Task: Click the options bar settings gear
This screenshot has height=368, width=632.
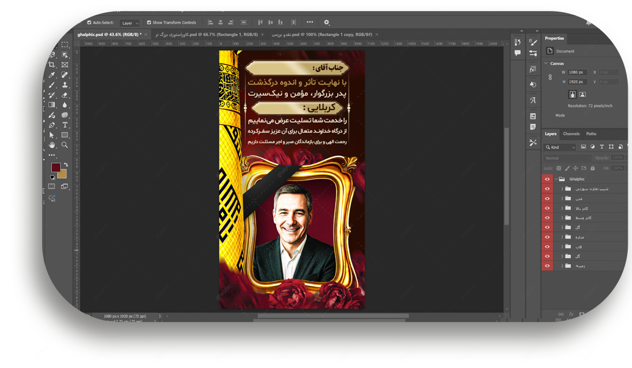Action: 326,23
